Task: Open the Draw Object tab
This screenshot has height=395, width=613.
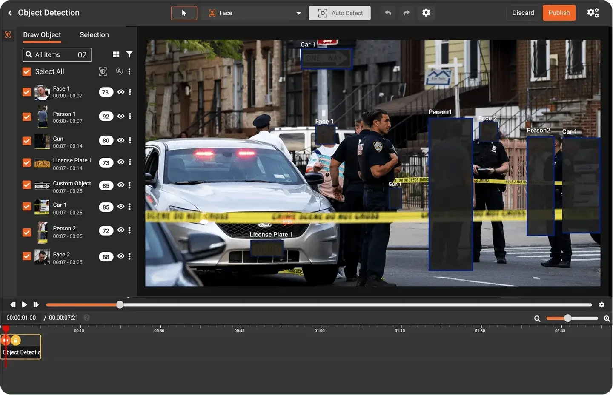Action: tap(42, 35)
